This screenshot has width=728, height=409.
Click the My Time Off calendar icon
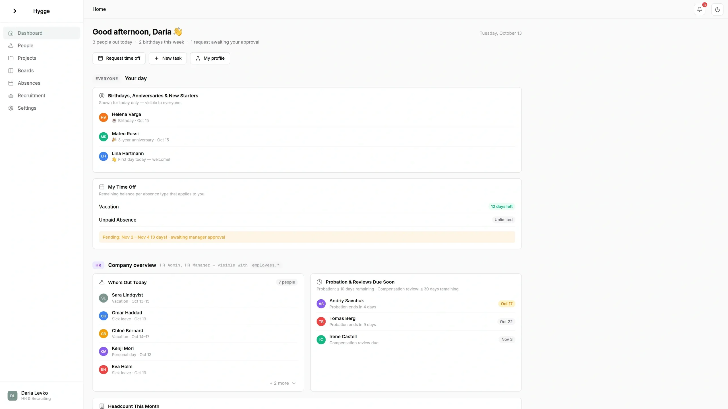pos(102,187)
